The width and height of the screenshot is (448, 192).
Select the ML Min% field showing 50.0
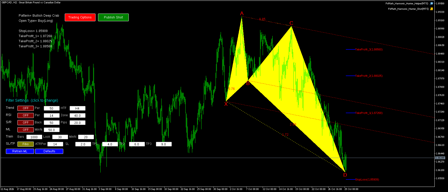[52, 130]
